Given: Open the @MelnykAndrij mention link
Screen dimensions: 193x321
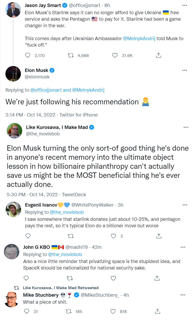Looking at the screenshot, I should coord(139,39).
